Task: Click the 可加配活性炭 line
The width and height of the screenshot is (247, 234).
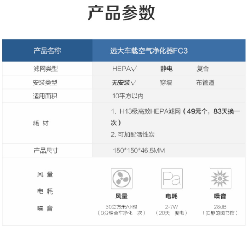Action: [x=132, y=134]
